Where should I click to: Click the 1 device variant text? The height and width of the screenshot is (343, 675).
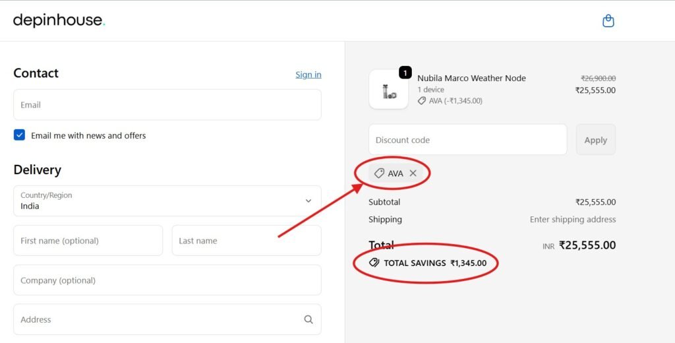pos(430,90)
